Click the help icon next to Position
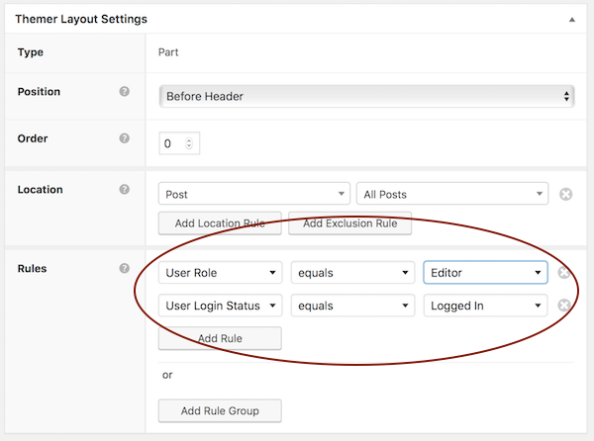This screenshot has height=441, width=594. point(125,92)
